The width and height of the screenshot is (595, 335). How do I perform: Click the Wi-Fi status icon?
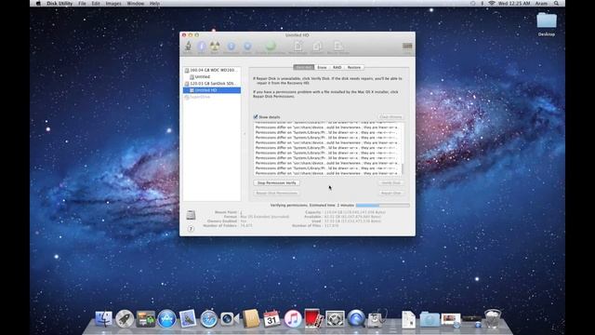[492, 4]
